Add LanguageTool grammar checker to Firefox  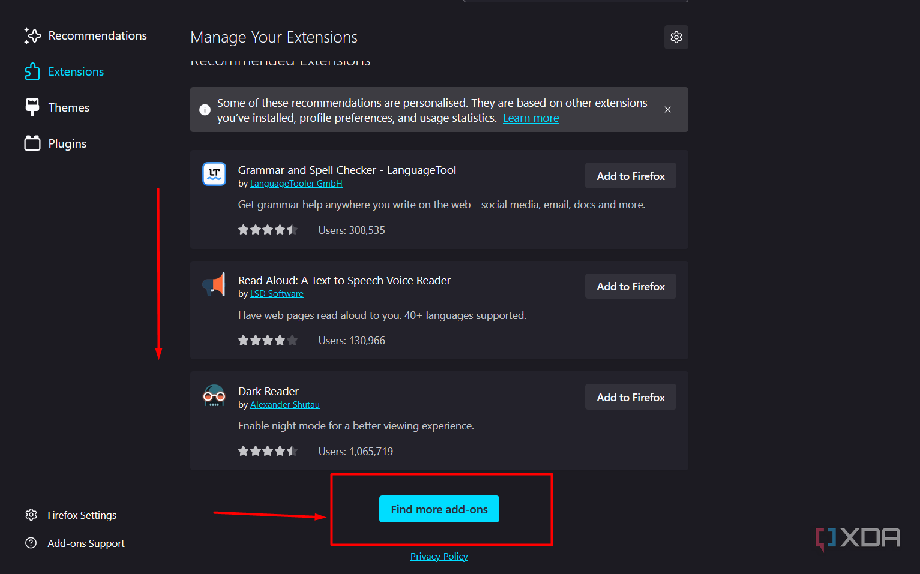point(631,176)
